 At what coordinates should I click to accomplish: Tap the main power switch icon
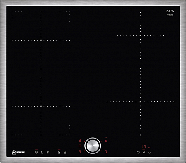36,152
